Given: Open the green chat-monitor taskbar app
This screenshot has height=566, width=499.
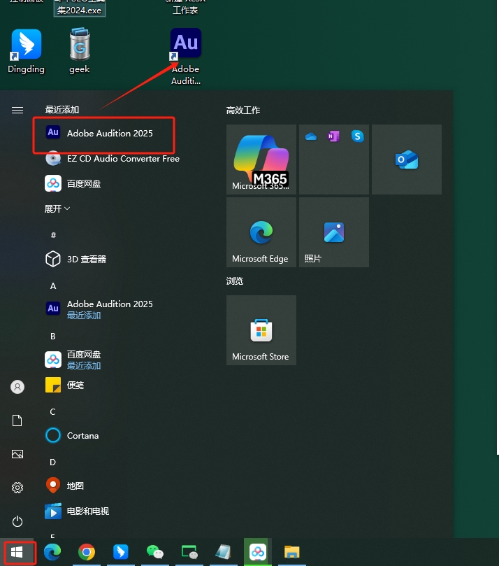Looking at the screenshot, I should (189, 552).
